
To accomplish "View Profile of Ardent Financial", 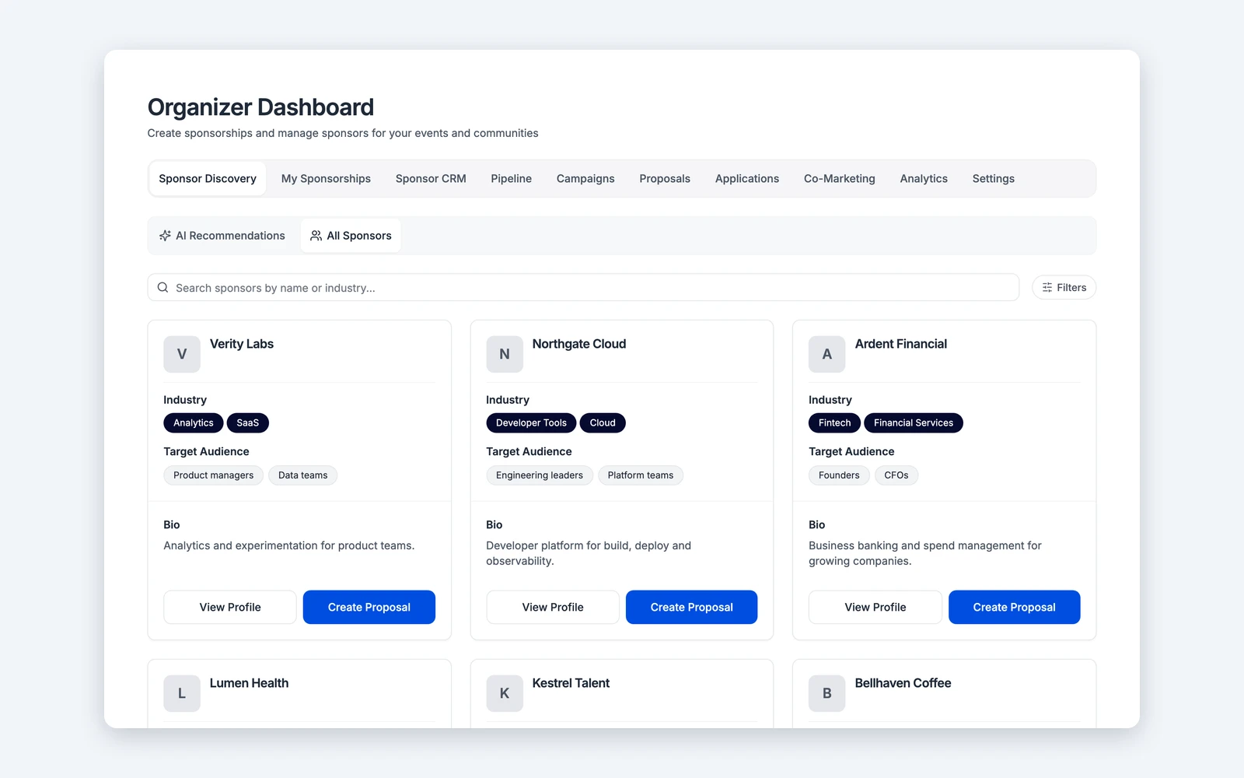I will (x=875, y=607).
